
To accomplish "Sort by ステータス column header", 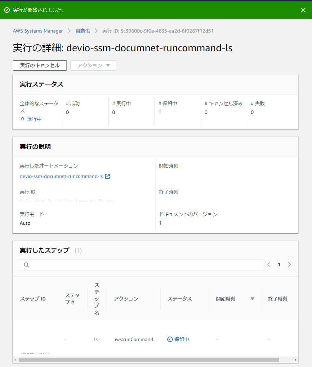I will (179, 299).
